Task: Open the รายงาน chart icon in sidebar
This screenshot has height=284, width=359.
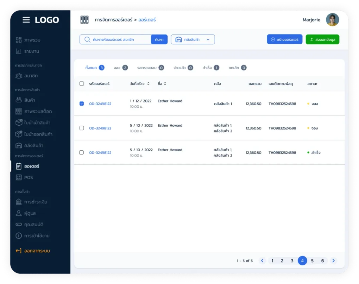Action: tap(19, 51)
